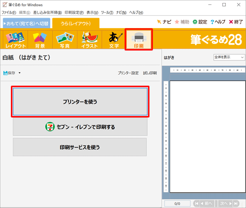The image size is (246, 208).
Task: Close the 筆ぐるめ window
Action: (239, 5)
